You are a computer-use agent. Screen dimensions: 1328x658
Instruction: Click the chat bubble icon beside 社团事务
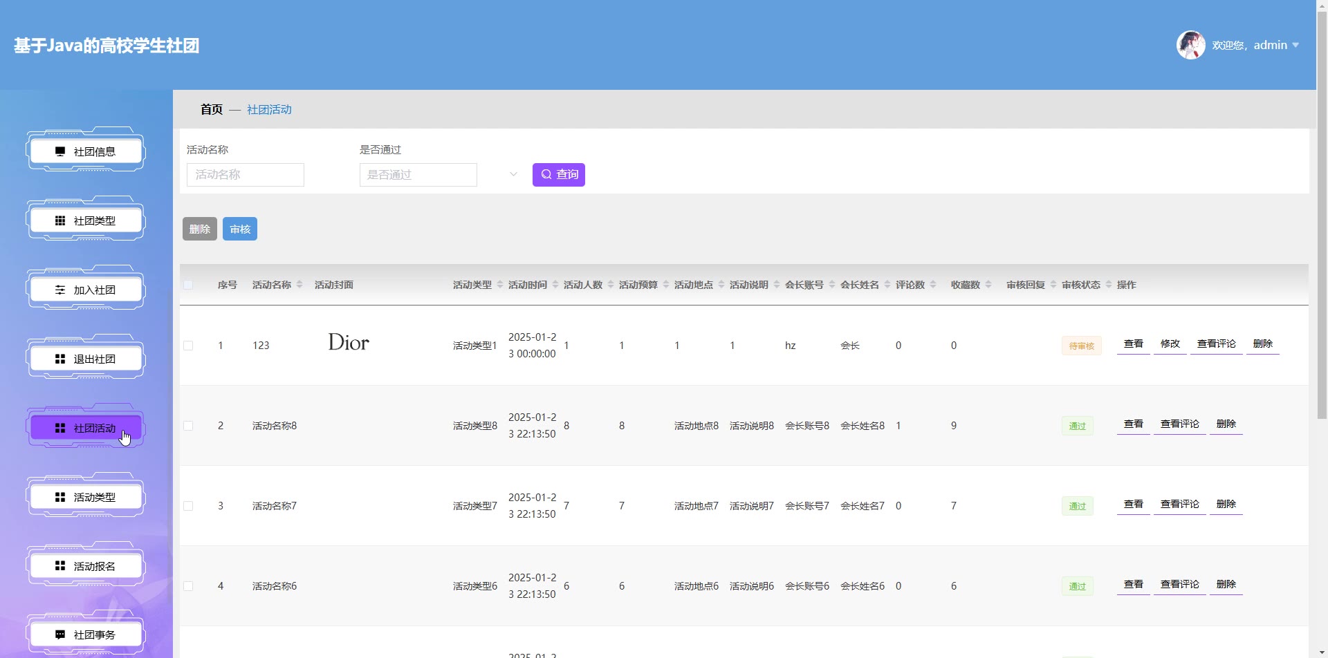tap(60, 634)
